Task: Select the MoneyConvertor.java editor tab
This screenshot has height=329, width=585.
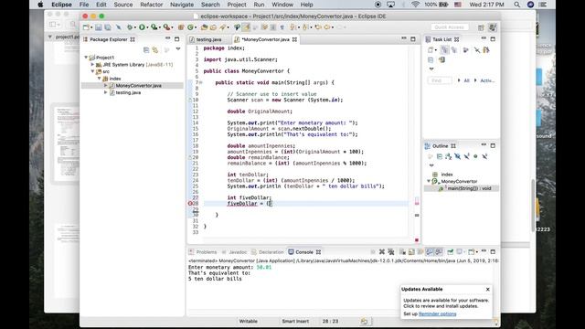Action: pos(265,39)
